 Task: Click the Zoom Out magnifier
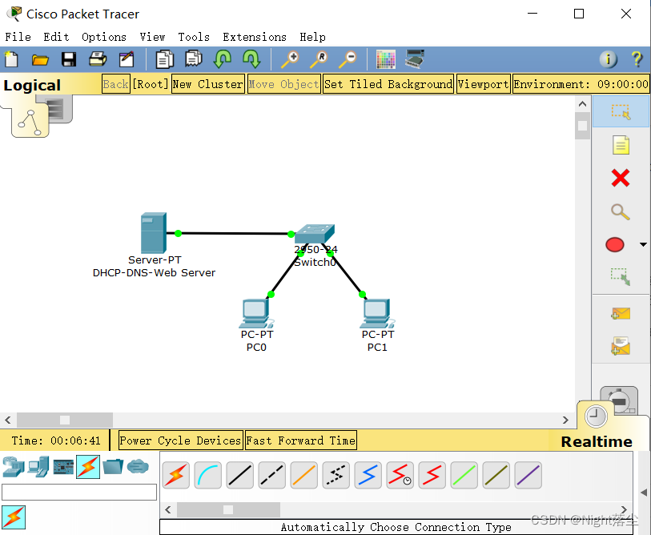pos(348,59)
